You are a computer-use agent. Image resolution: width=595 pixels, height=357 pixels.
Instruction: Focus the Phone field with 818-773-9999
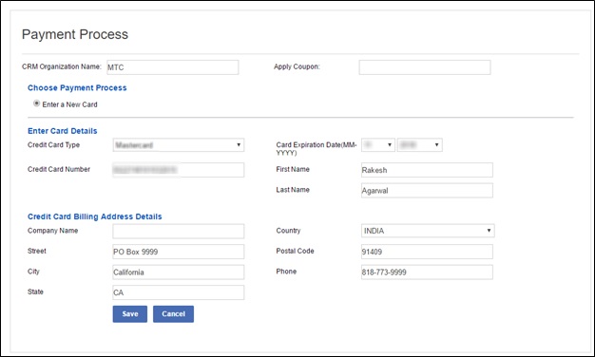point(427,272)
